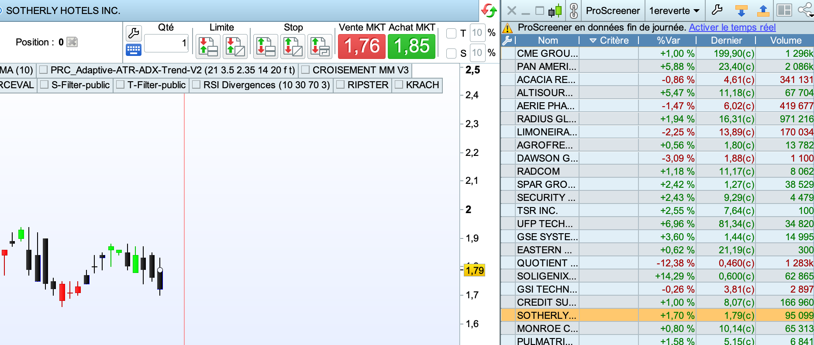This screenshot has height=345, width=814.
Task: Open the 1ereverte screener dropdown
Action: pyautogui.click(x=674, y=10)
